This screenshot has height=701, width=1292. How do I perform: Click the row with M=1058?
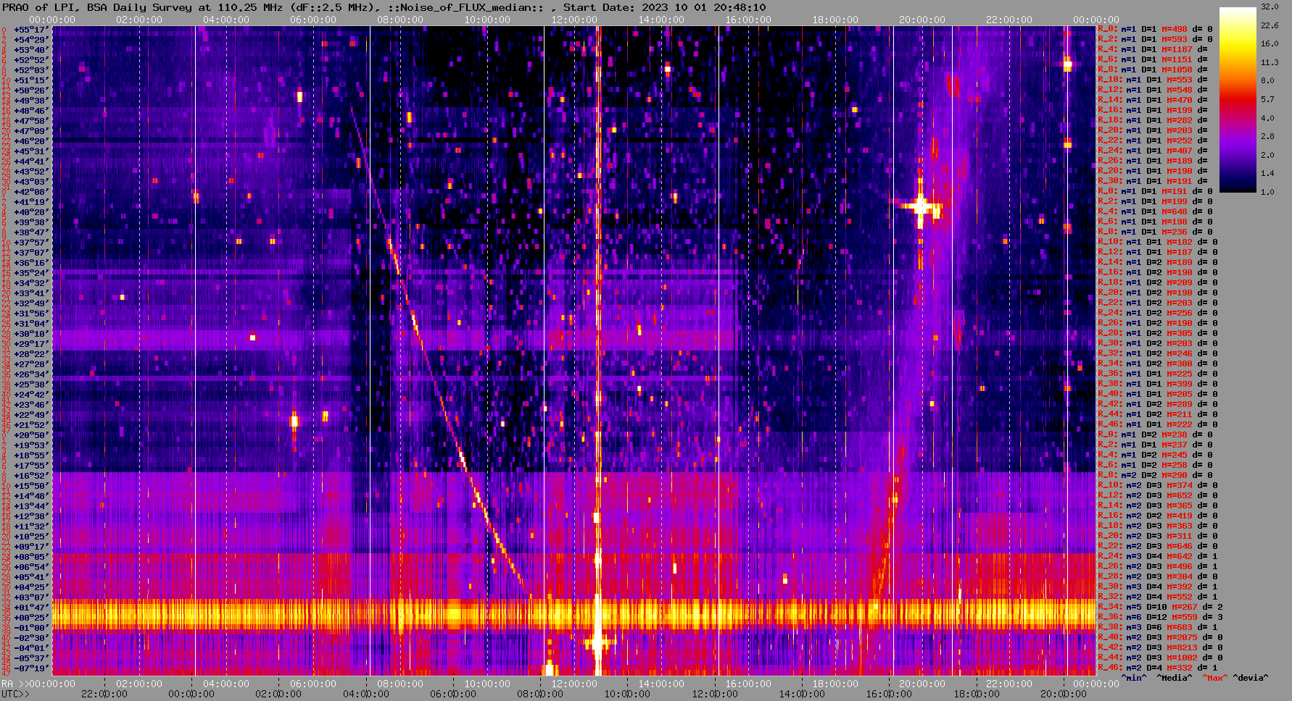pos(1153,70)
